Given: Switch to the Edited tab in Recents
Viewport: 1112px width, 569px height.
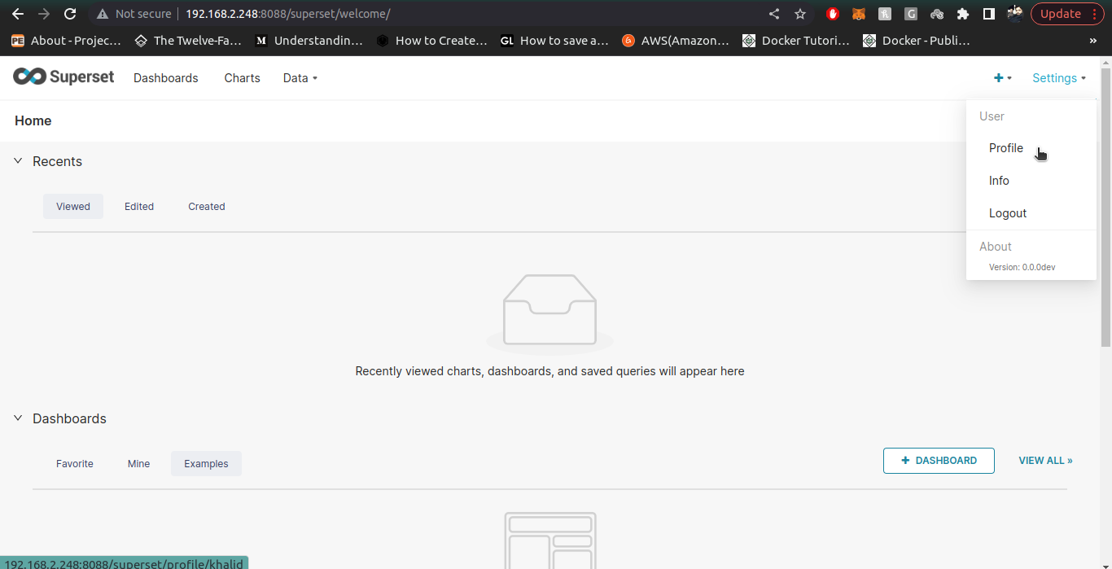Looking at the screenshot, I should (138, 206).
